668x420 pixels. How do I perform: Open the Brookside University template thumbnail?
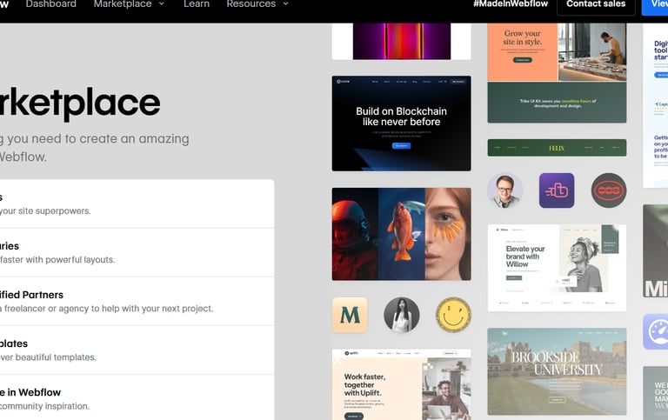point(557,371)
